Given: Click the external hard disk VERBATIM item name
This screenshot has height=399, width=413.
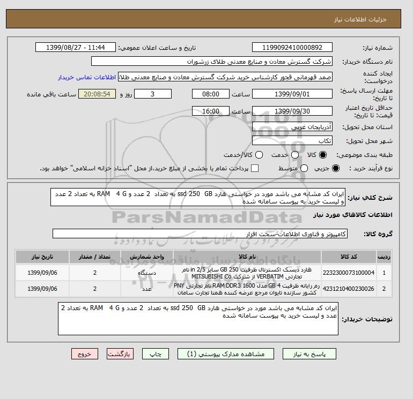Looking at the screenshot, I should coord(247,273).
